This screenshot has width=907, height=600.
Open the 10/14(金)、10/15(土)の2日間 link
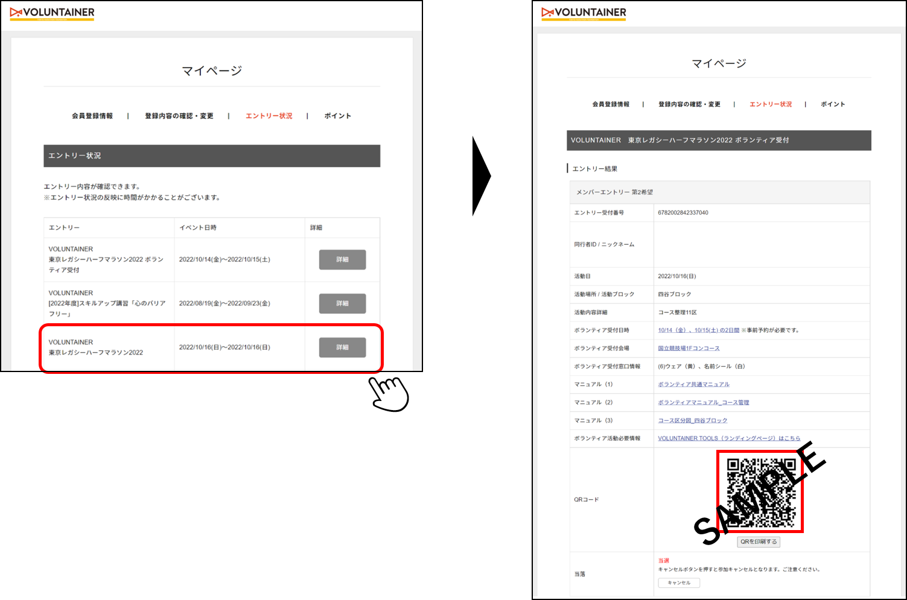point(698,330)
